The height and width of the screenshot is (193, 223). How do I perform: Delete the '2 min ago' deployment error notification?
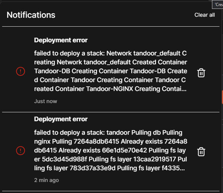201,152
